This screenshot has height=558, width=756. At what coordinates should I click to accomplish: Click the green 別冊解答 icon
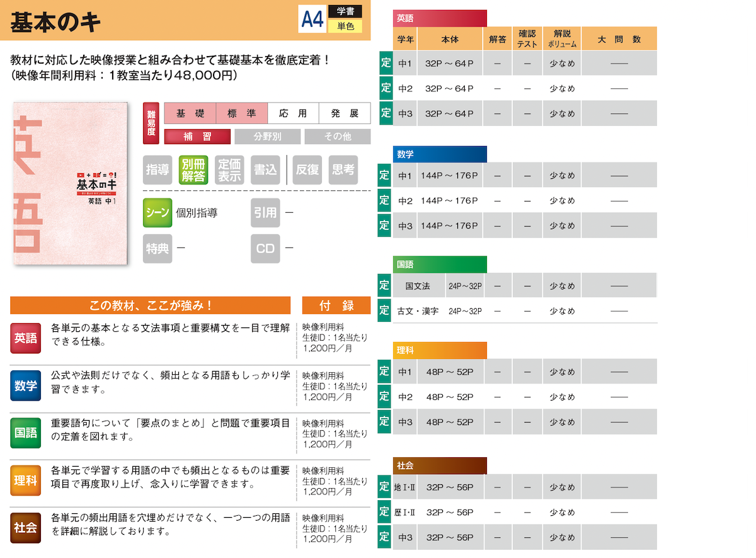193,170
